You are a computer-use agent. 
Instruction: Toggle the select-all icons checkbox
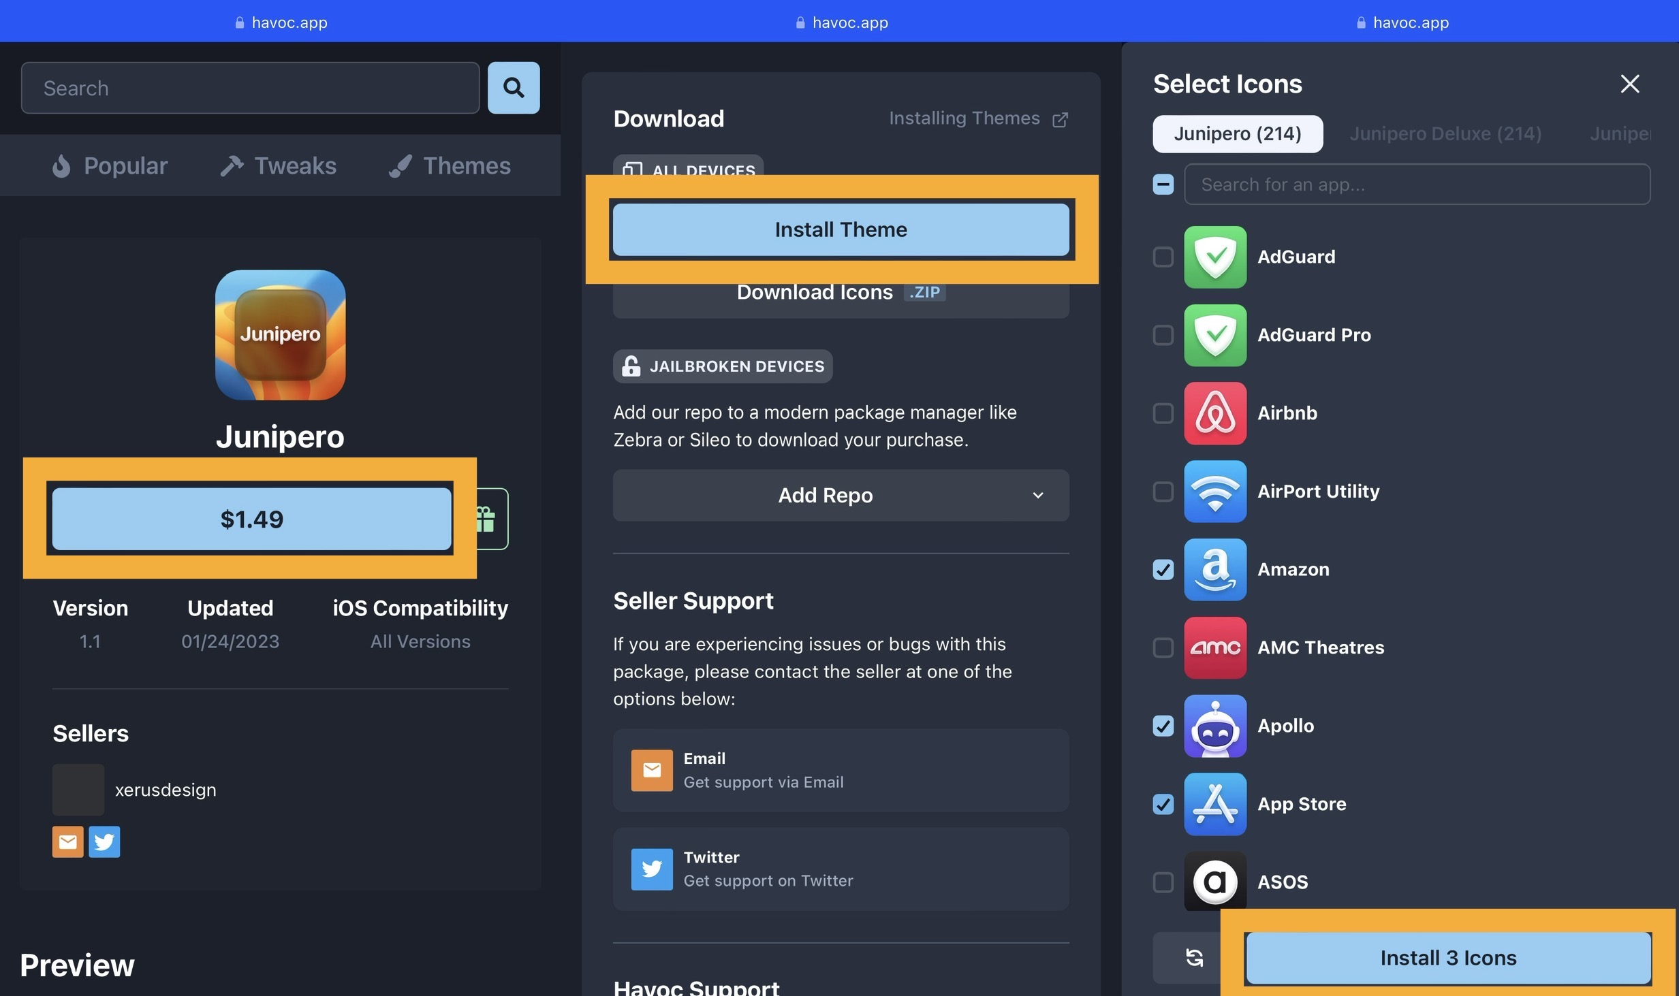coord(1163,184)
